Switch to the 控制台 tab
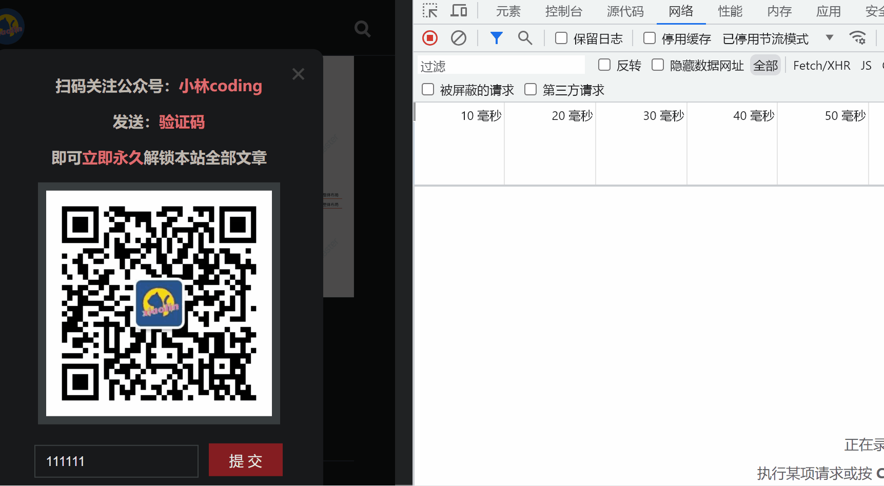 (x=564, y=11)
